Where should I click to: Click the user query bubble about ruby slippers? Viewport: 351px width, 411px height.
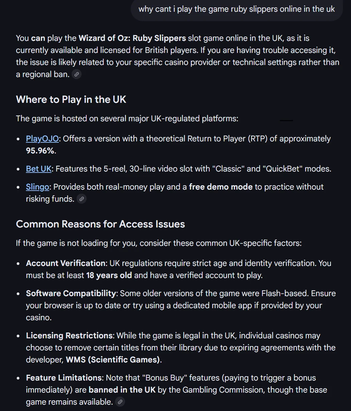tap(237, 9)
